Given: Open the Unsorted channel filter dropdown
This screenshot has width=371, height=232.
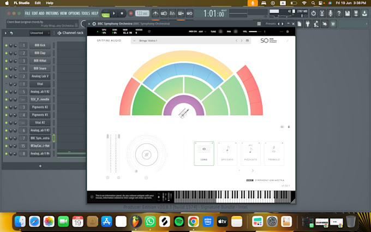Looking at the screenshot, I should point(39,33).
